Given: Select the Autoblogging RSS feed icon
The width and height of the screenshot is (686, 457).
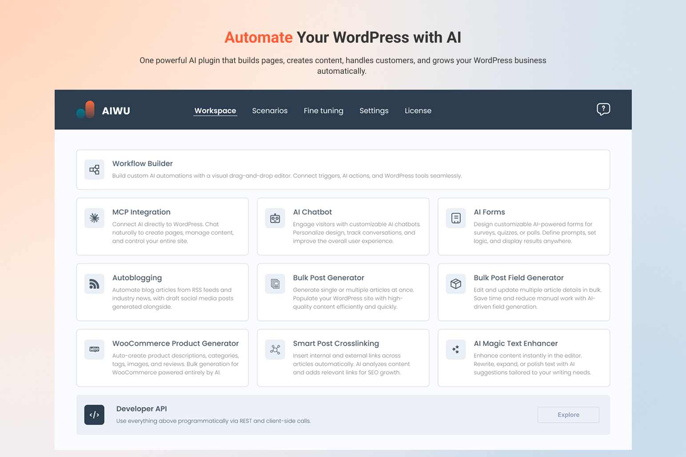Looking at the screenshot, I should (94, 284).
